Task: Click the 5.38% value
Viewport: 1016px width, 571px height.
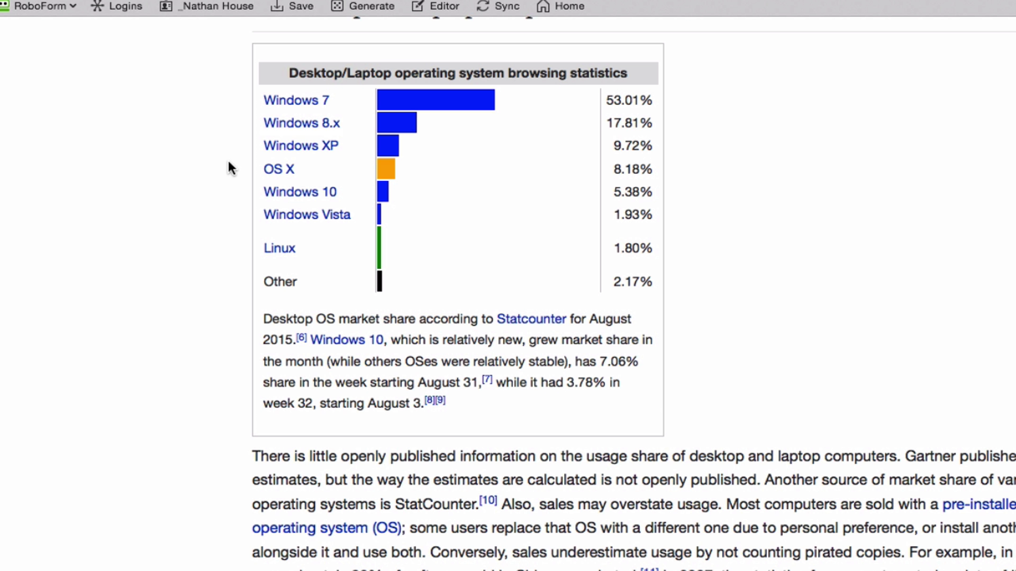Action: 633,192
